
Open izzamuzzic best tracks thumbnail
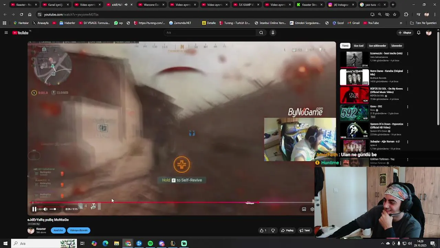(x=354, y=60)
